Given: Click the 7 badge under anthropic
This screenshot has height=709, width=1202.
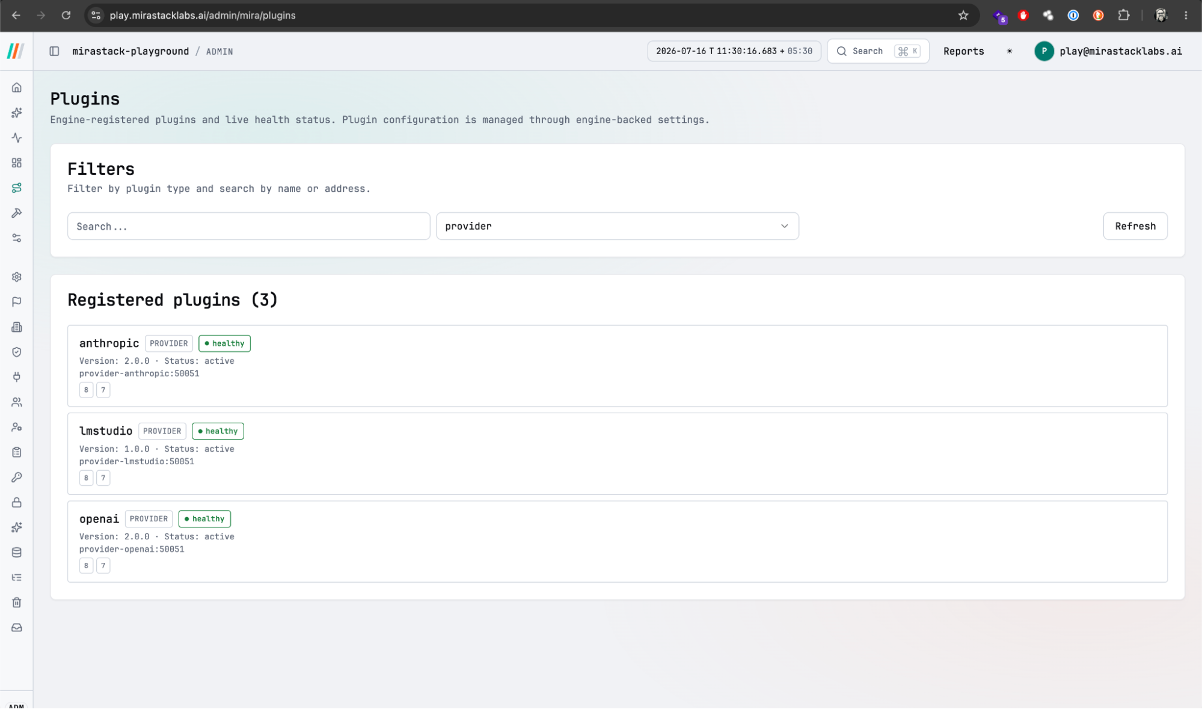Looking at the screenshot, I should (103, 390).
